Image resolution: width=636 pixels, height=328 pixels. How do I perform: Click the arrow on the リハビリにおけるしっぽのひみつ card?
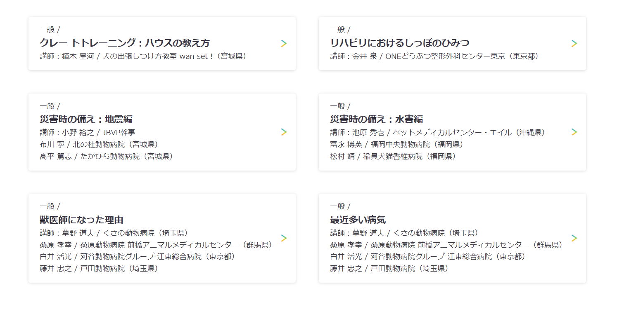(574, 43)
